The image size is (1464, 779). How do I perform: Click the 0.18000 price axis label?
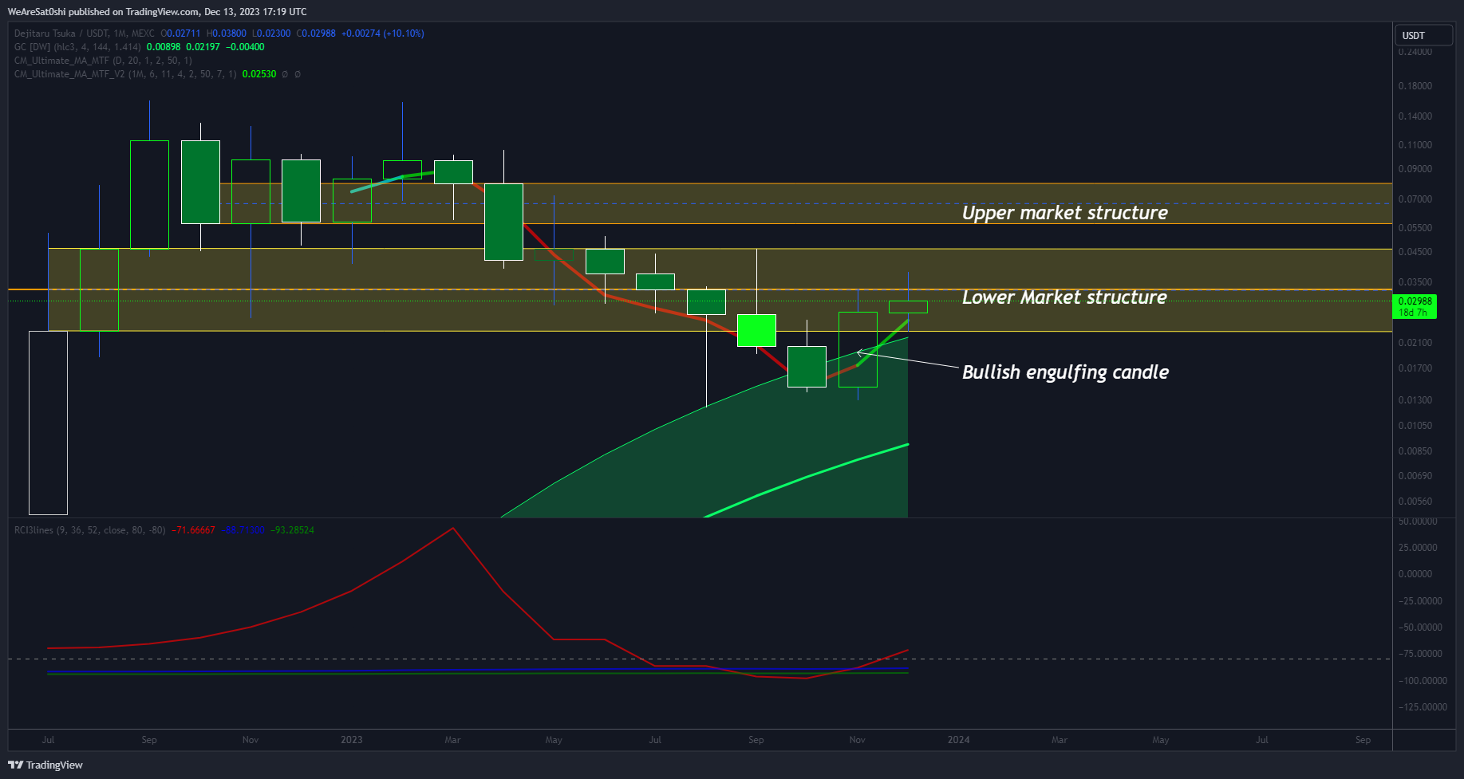1415,86
